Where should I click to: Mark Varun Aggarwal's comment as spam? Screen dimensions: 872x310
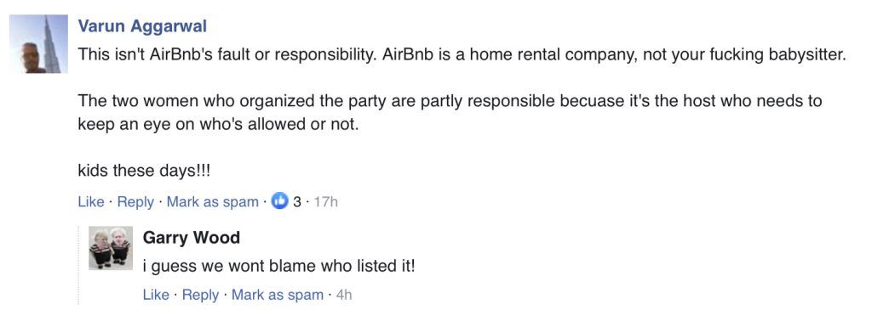point(212,202)
